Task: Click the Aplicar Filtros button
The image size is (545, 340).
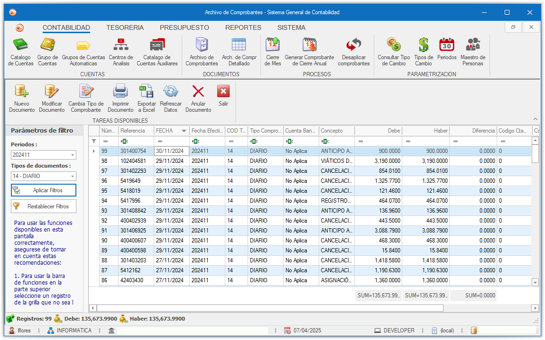Action: pos(44,190)
